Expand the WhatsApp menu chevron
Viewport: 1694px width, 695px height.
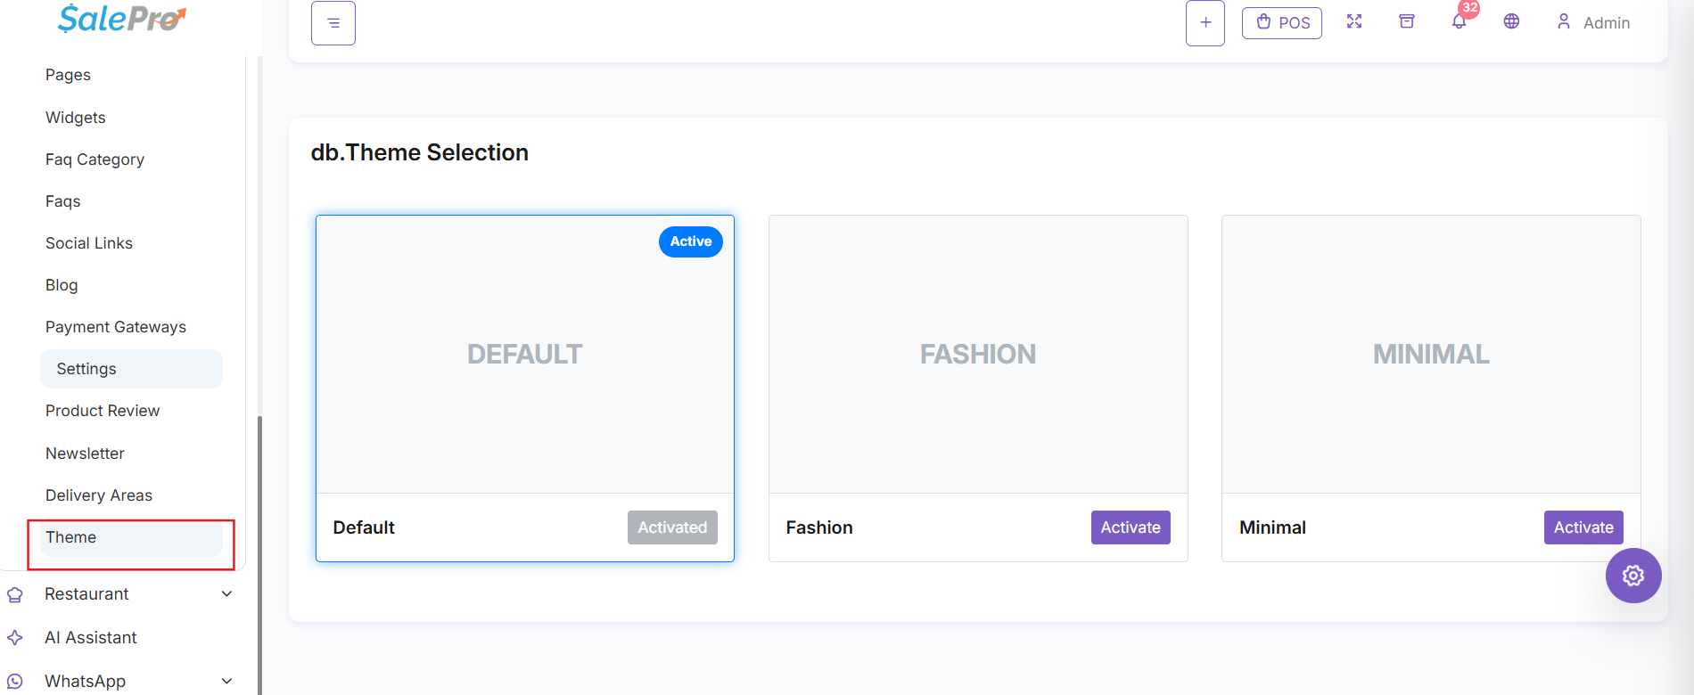click(226, 682)
